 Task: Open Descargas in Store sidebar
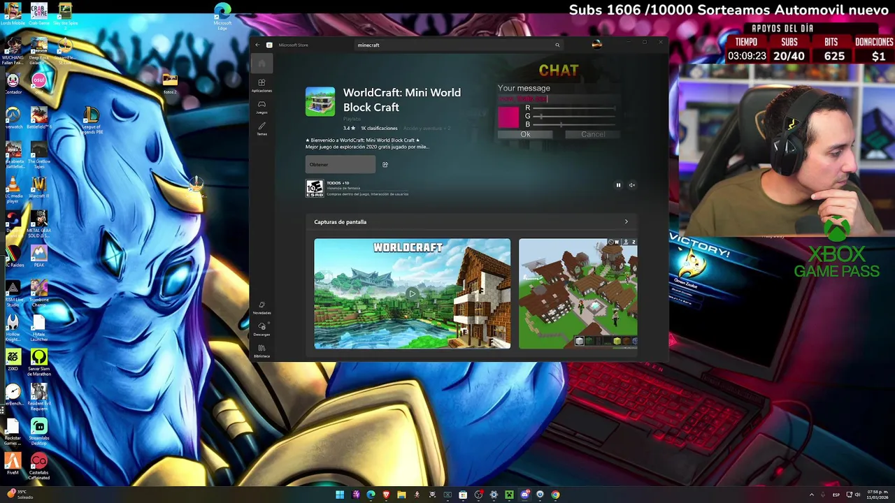pyautogui.click(x=262, y=329)
